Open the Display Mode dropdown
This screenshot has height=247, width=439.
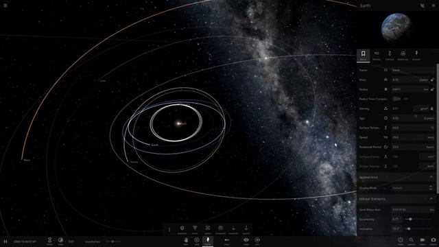(x=413, y=188)
